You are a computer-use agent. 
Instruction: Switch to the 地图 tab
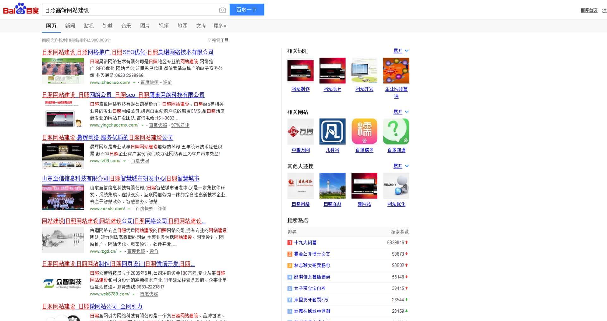coord(182,26)
